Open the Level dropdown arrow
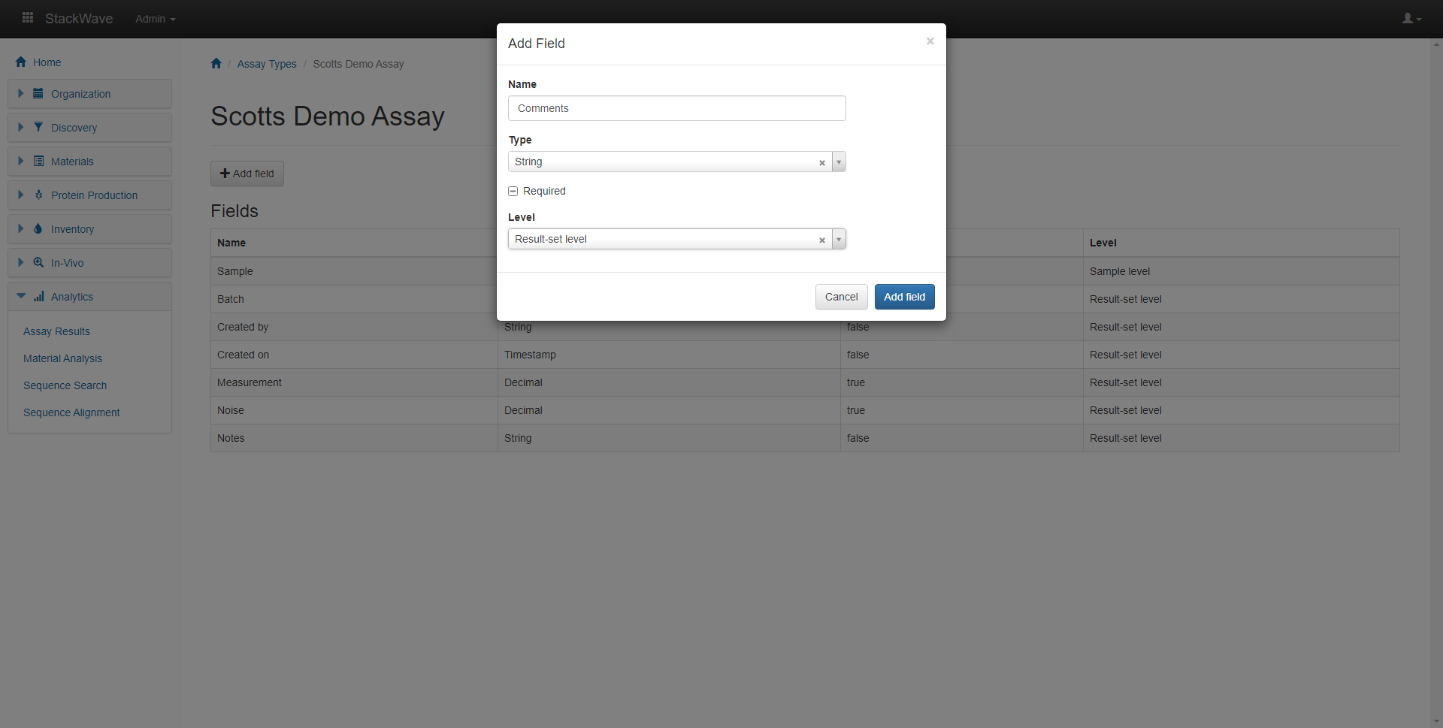 [839, 240]
